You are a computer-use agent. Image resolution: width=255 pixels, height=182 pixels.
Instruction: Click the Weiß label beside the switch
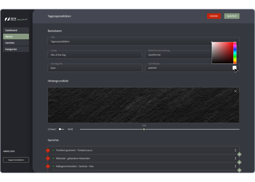(70, 129)
